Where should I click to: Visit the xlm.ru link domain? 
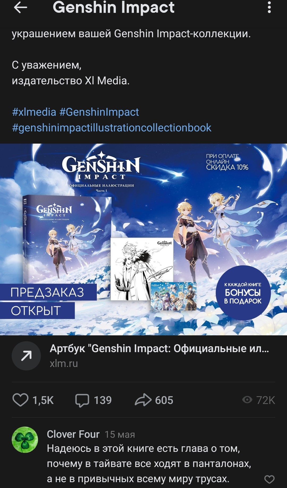click(x=64, y=364)
